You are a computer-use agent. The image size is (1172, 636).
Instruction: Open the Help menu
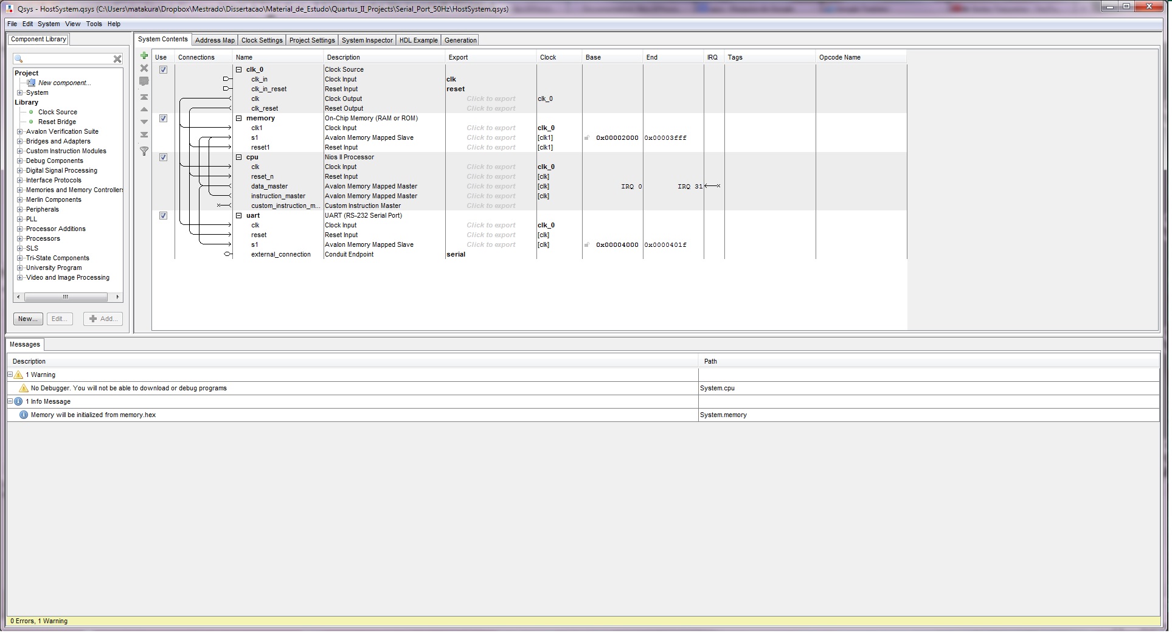pos(114,24)
